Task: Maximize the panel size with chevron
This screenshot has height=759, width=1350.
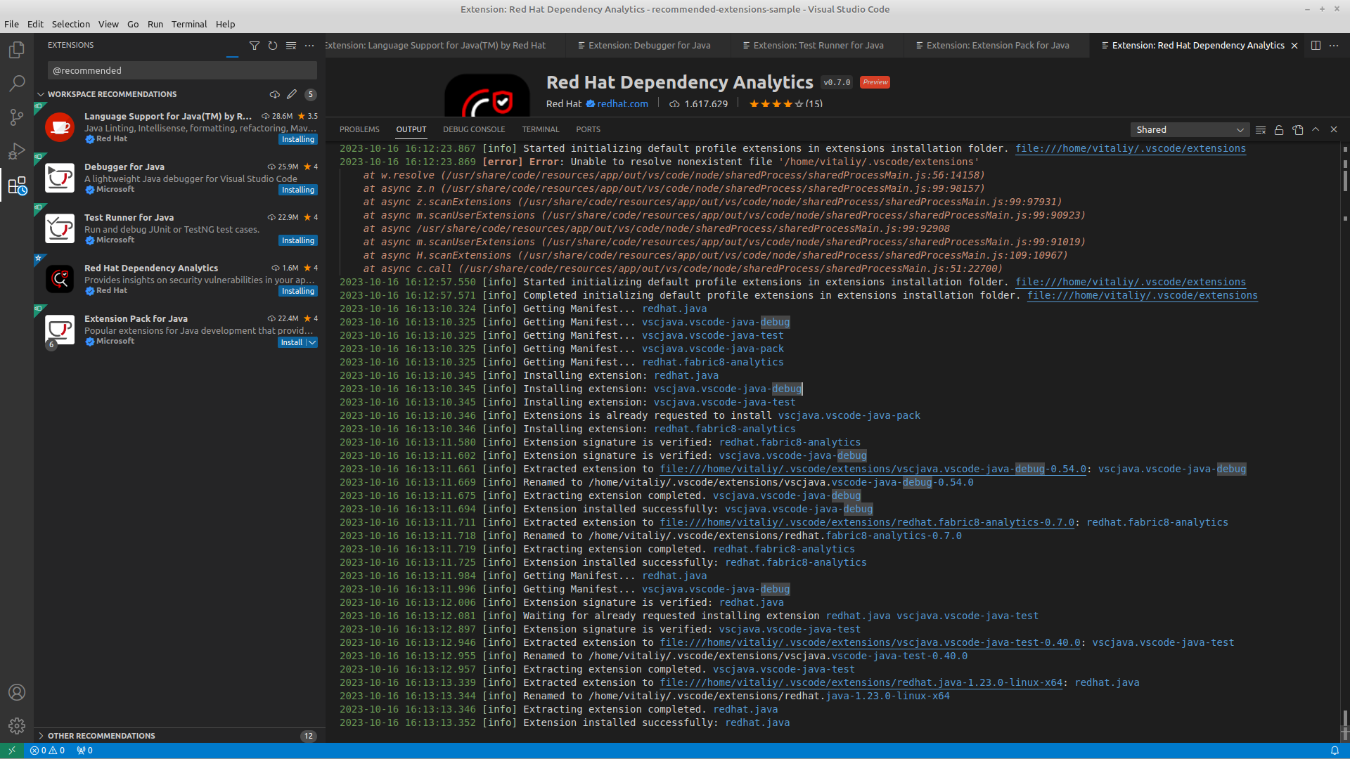Action: pos(1316,130)
